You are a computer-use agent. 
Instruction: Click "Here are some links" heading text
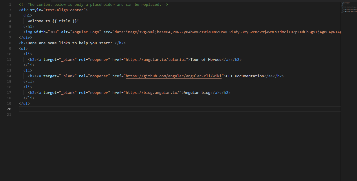69,43
